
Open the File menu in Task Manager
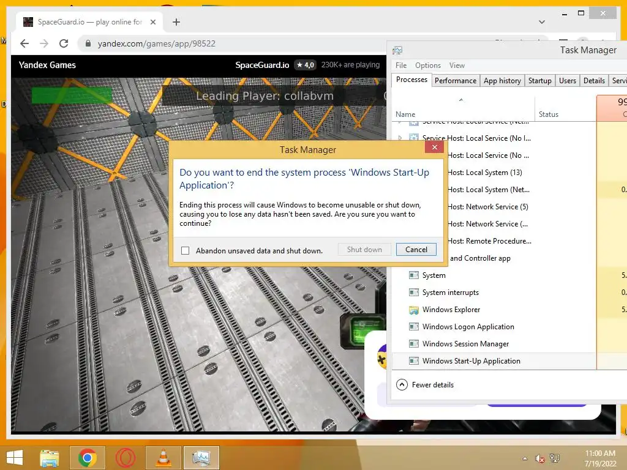[401, 65]
